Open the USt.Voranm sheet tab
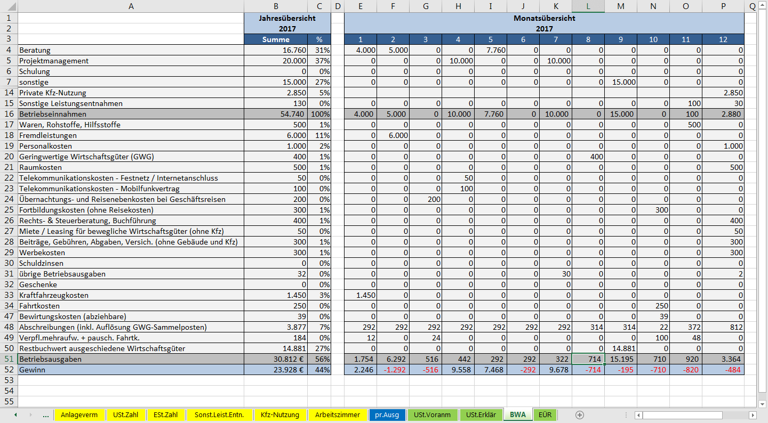Image resolution: width=768 pixels, height=423 pixels. (432, 415)
